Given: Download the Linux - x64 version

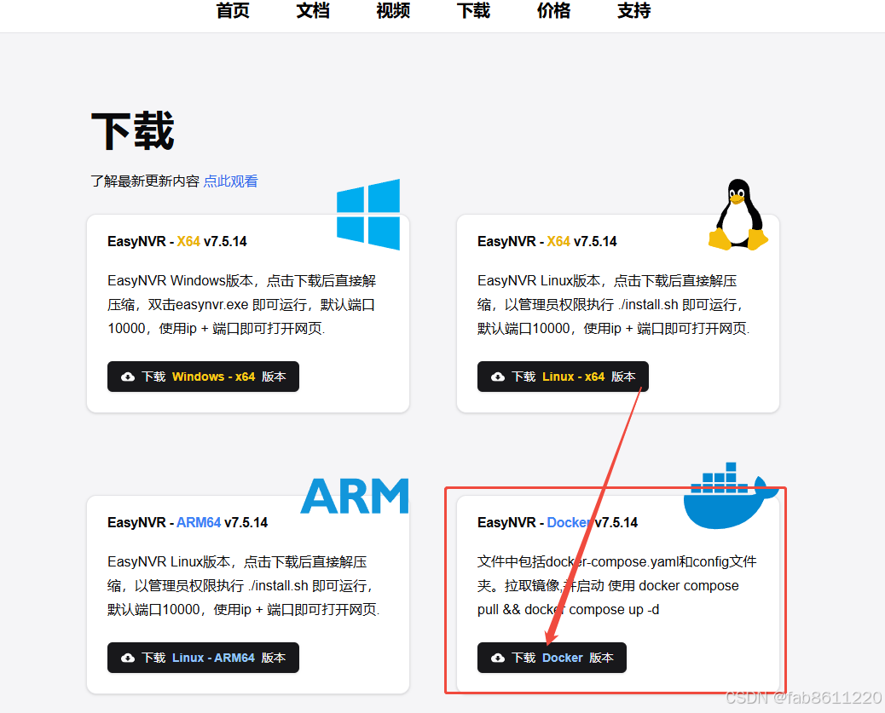Looking at the screenshot, I should click(x=563, y=377).
